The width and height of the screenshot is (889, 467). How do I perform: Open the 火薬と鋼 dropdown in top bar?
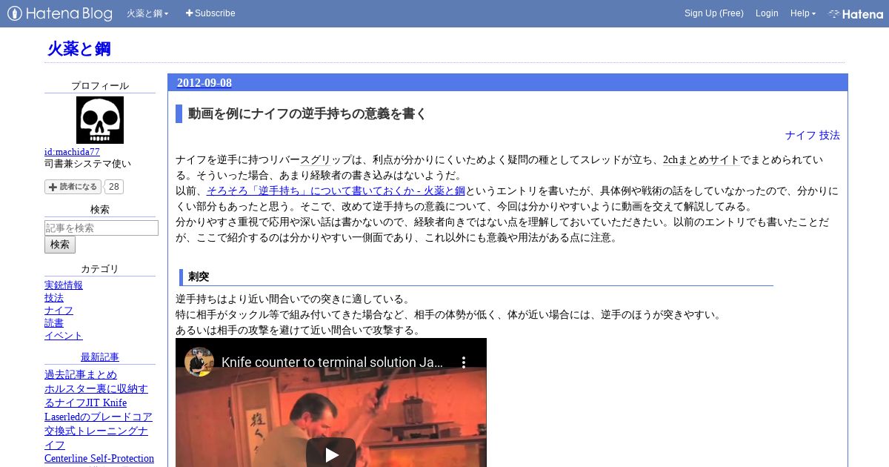[x=147, y=13]
